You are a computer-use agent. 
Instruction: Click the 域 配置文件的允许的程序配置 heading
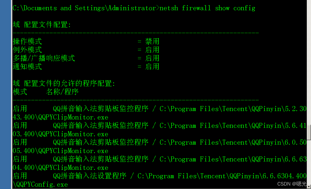point(64,84)
